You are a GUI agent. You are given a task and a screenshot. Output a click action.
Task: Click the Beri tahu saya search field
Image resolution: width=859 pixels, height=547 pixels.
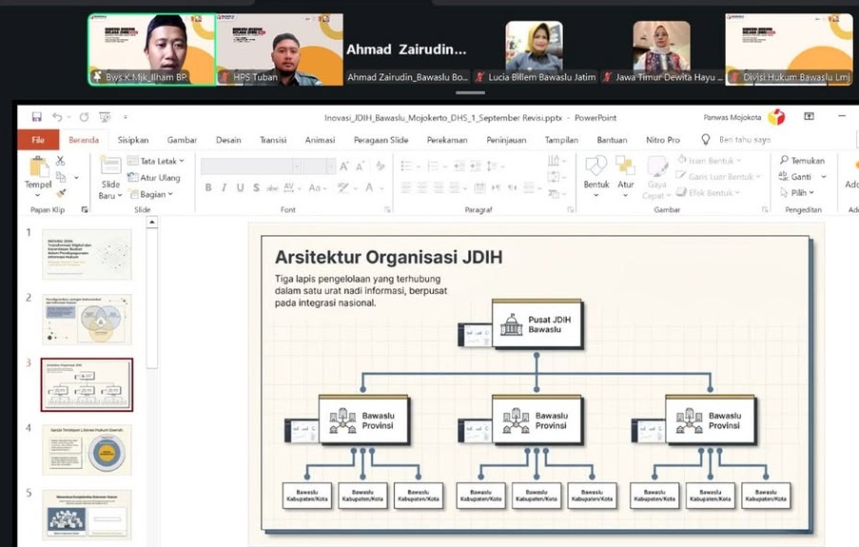click(745, 140)
